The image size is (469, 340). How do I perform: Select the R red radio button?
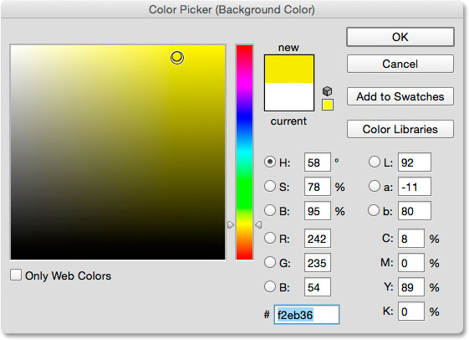point(270,238)
